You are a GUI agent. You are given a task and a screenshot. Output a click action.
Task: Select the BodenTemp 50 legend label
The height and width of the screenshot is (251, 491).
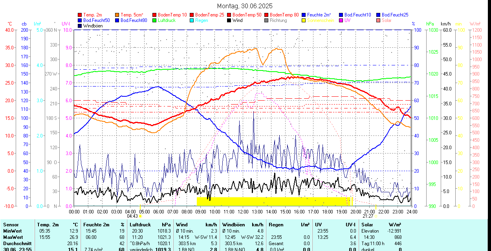coord(247,15)
